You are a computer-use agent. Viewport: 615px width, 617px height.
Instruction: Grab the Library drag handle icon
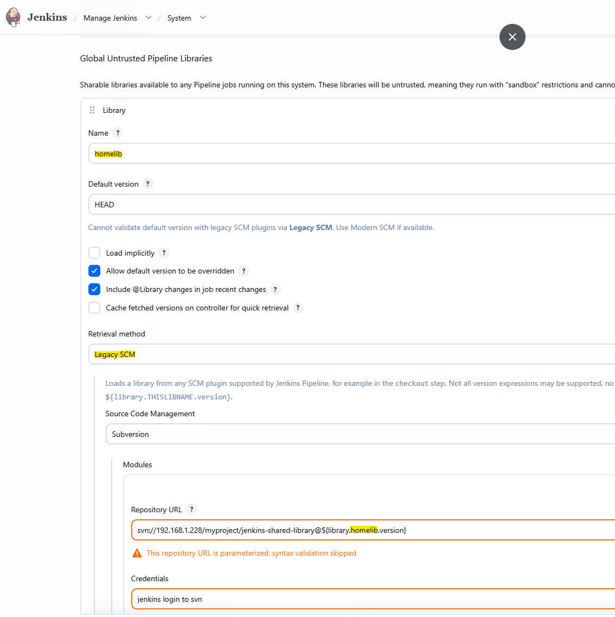click(x=92, y=110)
